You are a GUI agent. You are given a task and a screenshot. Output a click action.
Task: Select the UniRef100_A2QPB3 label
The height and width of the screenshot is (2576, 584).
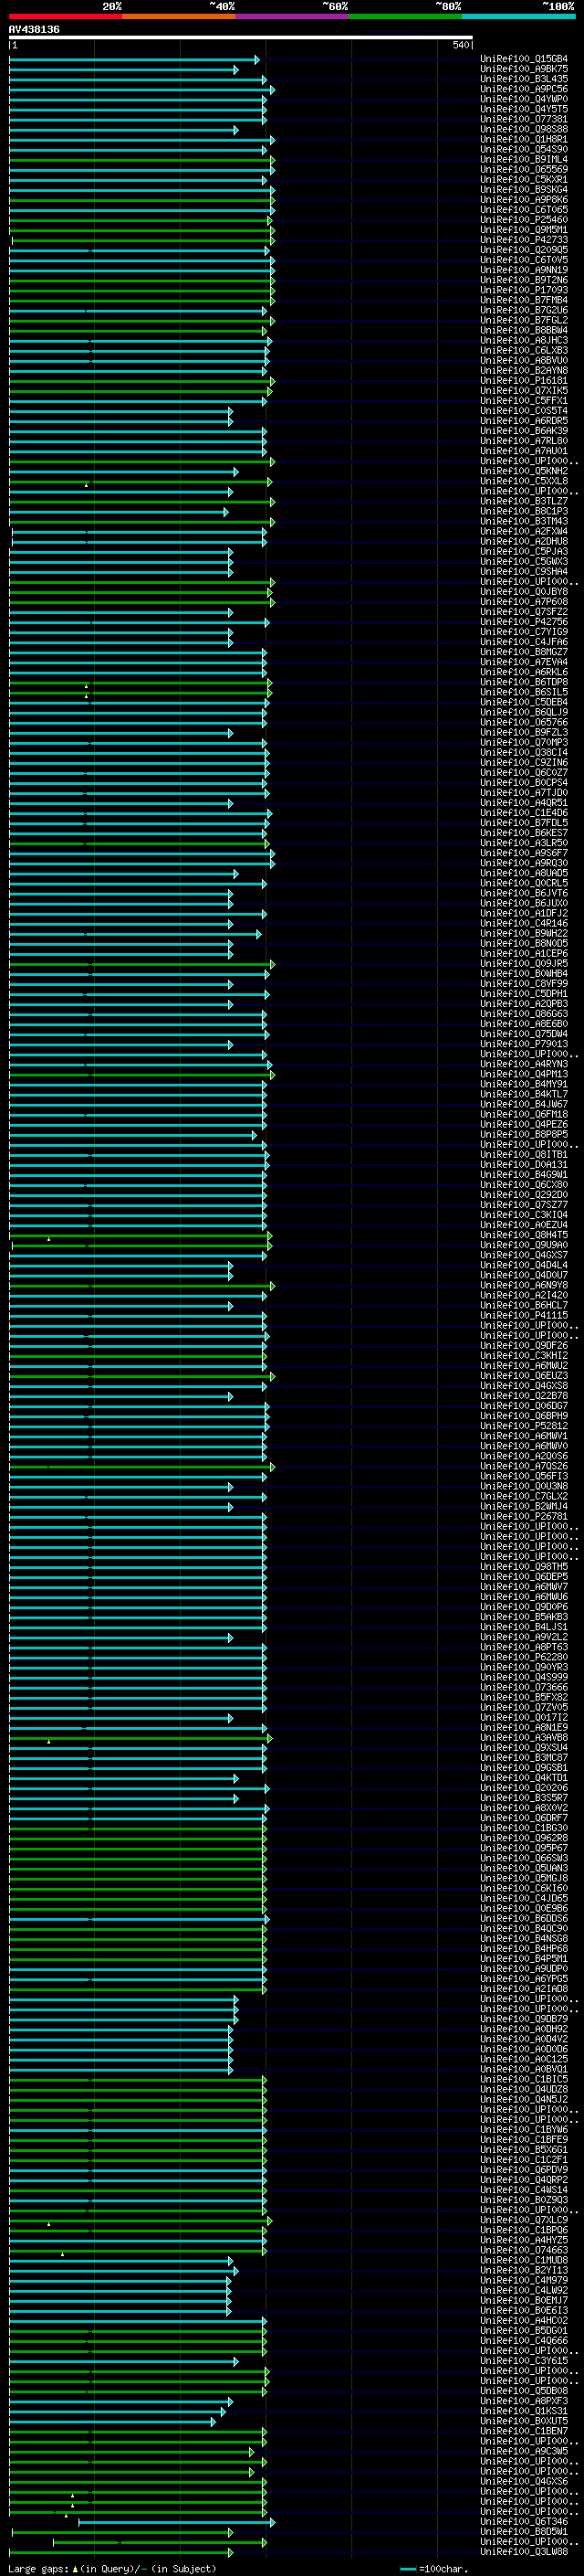[x=524, y=1004]
